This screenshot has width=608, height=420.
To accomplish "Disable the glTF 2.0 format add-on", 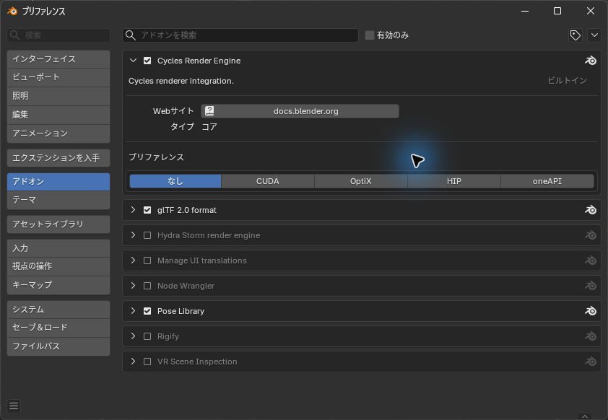I will 147,210.
